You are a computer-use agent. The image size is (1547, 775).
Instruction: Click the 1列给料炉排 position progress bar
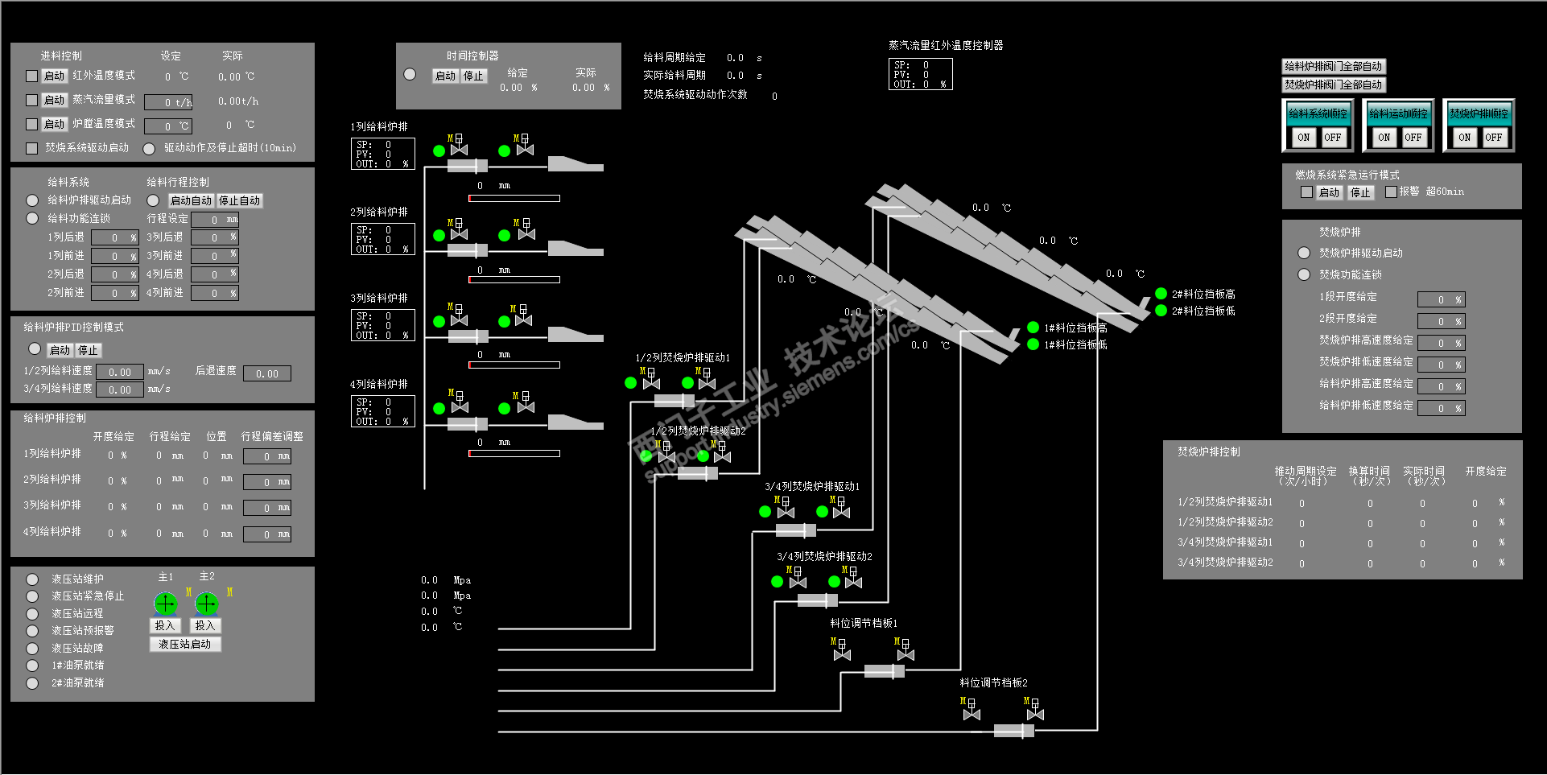514,198
